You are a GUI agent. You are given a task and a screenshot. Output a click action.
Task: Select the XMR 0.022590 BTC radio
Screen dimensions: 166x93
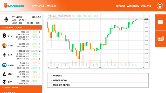pyautogui.click(x=39, y=47)
